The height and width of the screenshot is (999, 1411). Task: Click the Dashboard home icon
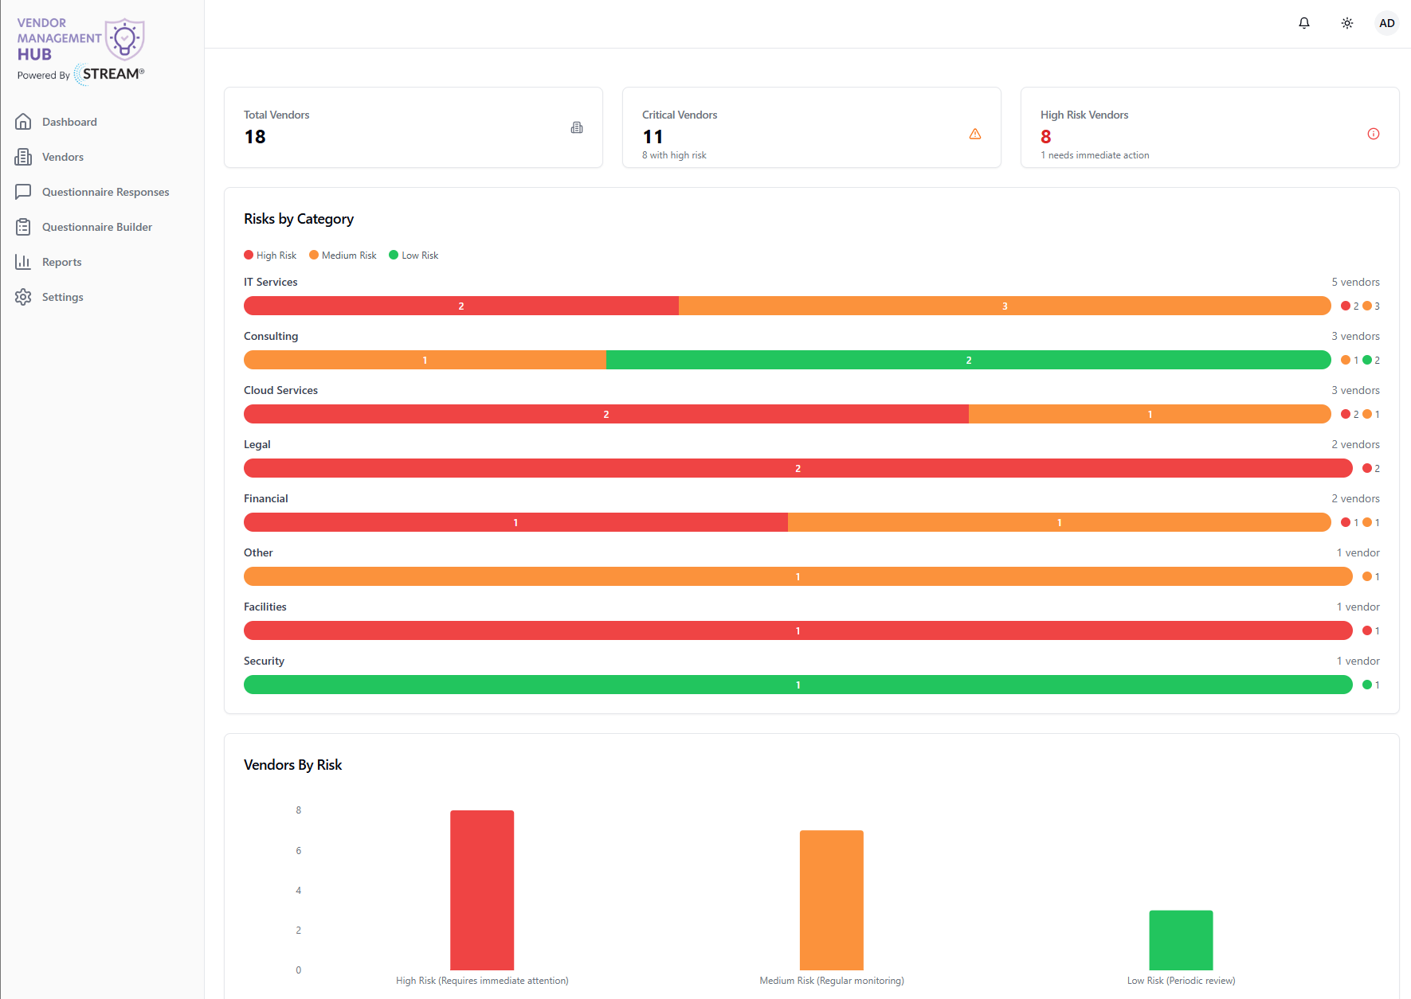coord(23,122)
